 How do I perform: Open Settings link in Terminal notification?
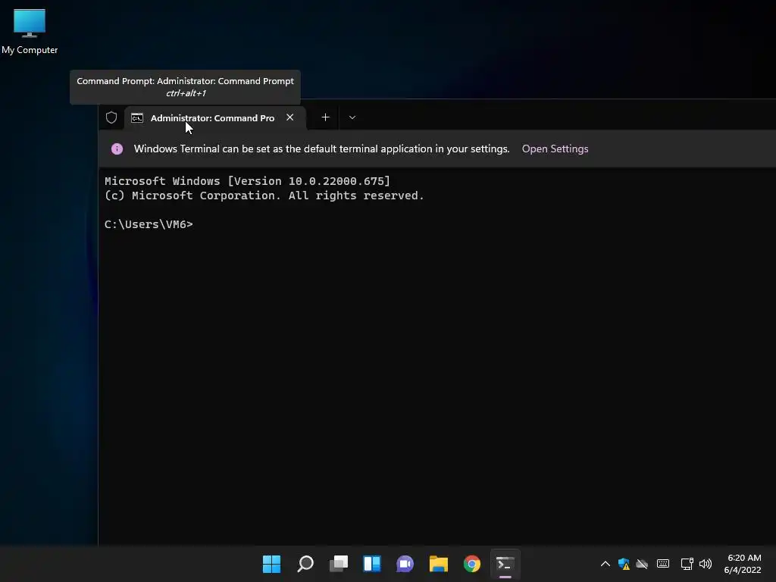click(x=555, y=149)
